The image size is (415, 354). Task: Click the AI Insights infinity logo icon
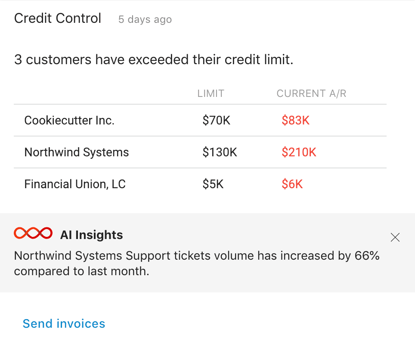coord(33,233)
